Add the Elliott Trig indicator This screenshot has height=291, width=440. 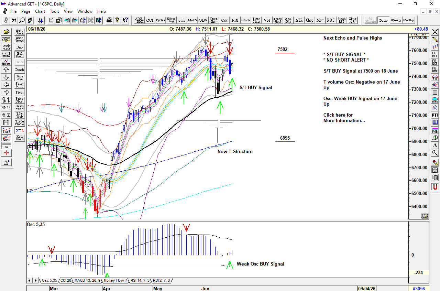pyautogui.click(x=171, y=20)
